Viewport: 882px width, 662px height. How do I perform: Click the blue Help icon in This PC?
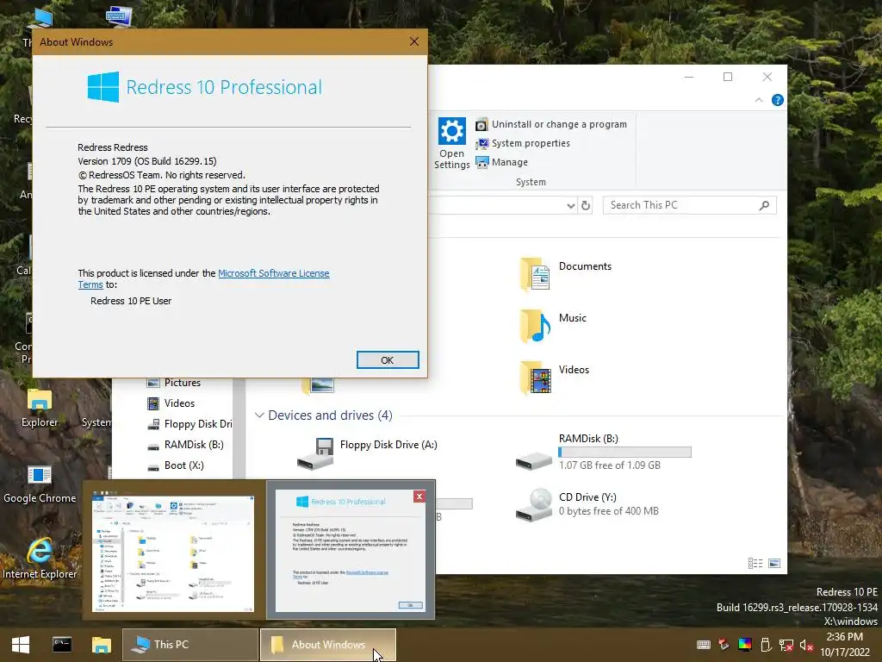click(x=778, y=100)
